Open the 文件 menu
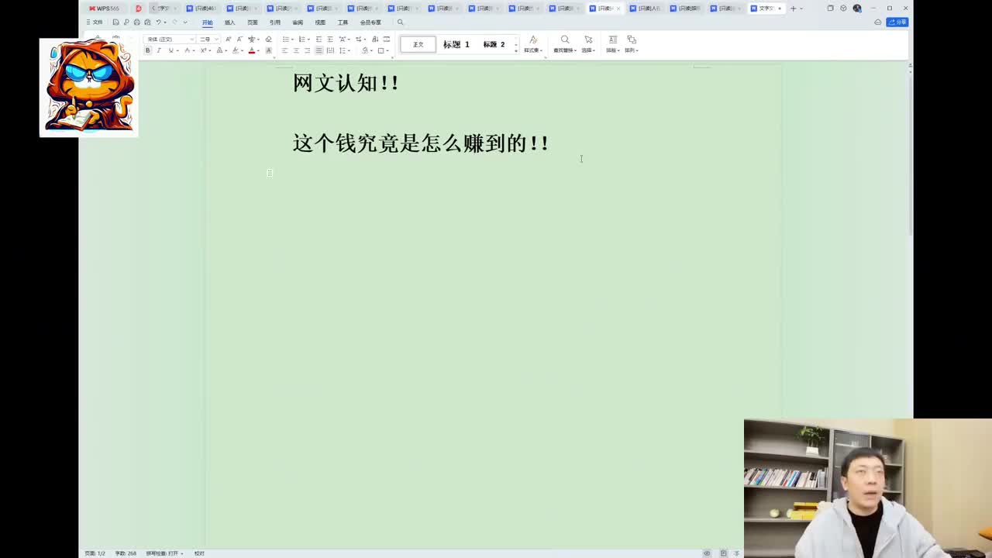This screenshot has width=992, height=558. tap(95, 22)
